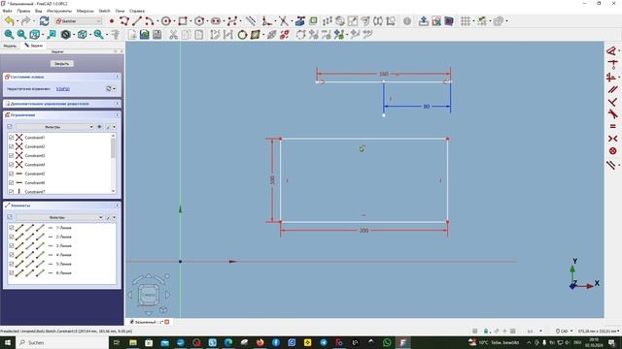Screen dimensions: 622x349
Task: Click the navigation cube
Action: [x=149, y=295]
